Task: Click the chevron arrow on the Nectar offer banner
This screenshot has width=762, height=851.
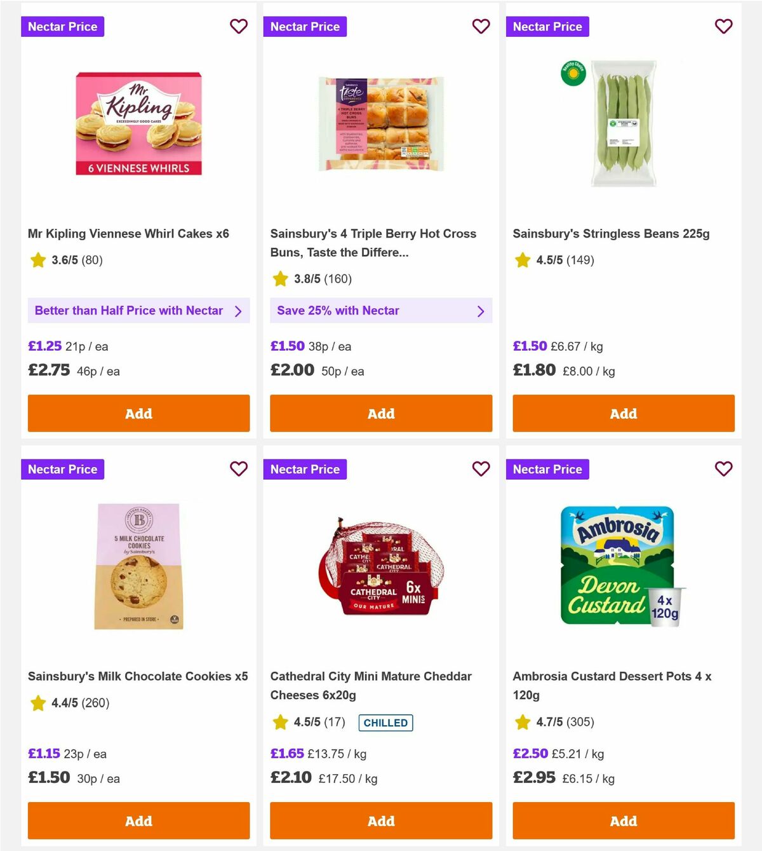Action: click(239, 311)
